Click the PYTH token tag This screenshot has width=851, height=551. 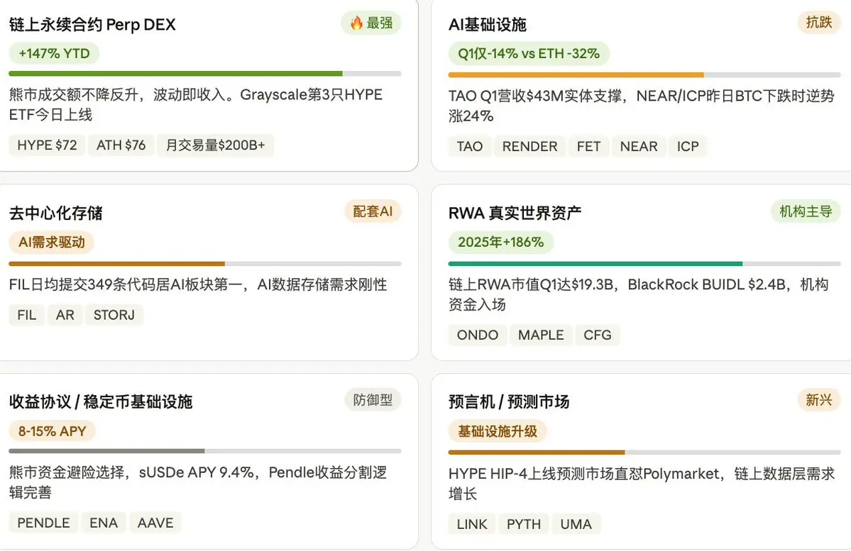coord(524,525)
